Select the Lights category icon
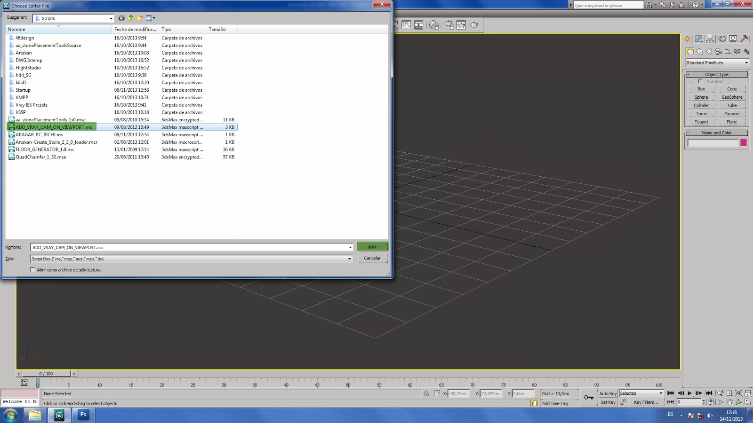The width and height of the screenshot is (753, 423). pyautogui.click(x=709, y=52)
